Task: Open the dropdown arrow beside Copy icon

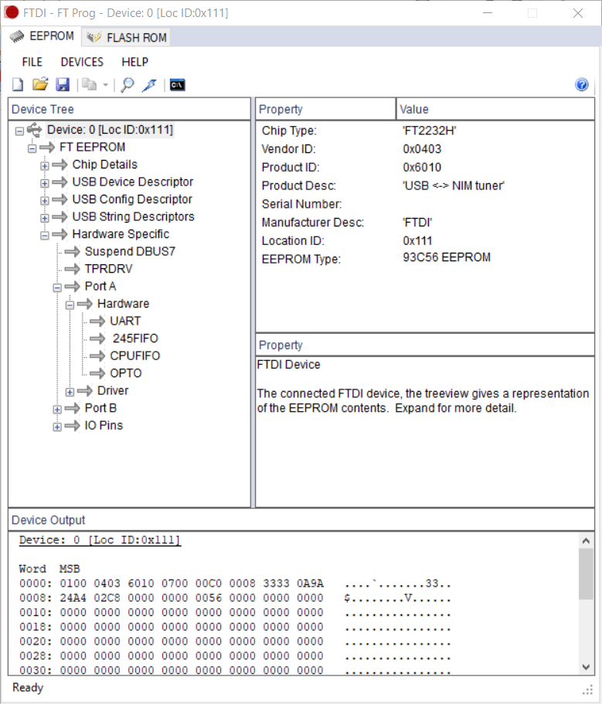Action: pyautogui.click(x=106, y=84)
